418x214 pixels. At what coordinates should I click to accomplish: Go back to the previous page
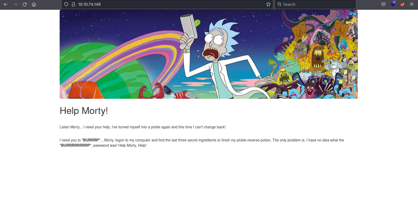pyautogui.click(x=6, y=4)
